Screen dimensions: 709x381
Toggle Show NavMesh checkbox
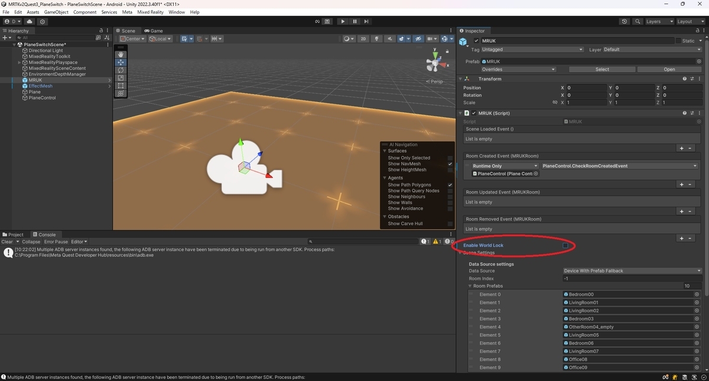[450, 164]
